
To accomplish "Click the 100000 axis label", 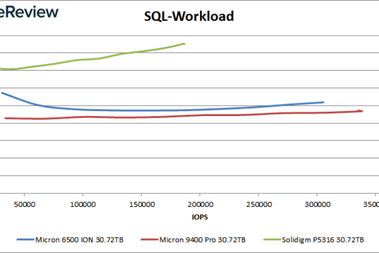I will click(x=83, y=204).
